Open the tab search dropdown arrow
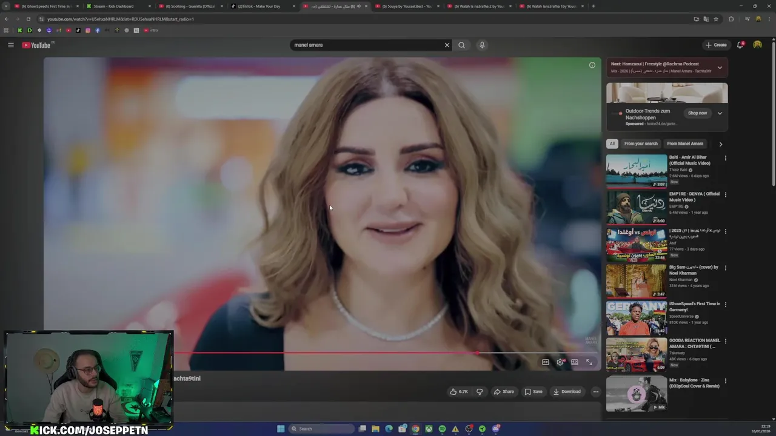Image resolution: width=776 pixels, height=436 pixels. click(6, 6)
